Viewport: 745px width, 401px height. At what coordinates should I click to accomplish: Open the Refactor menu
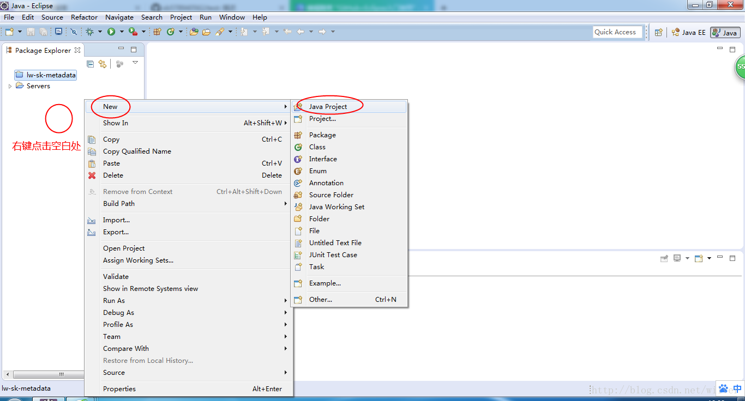(84, 17)
